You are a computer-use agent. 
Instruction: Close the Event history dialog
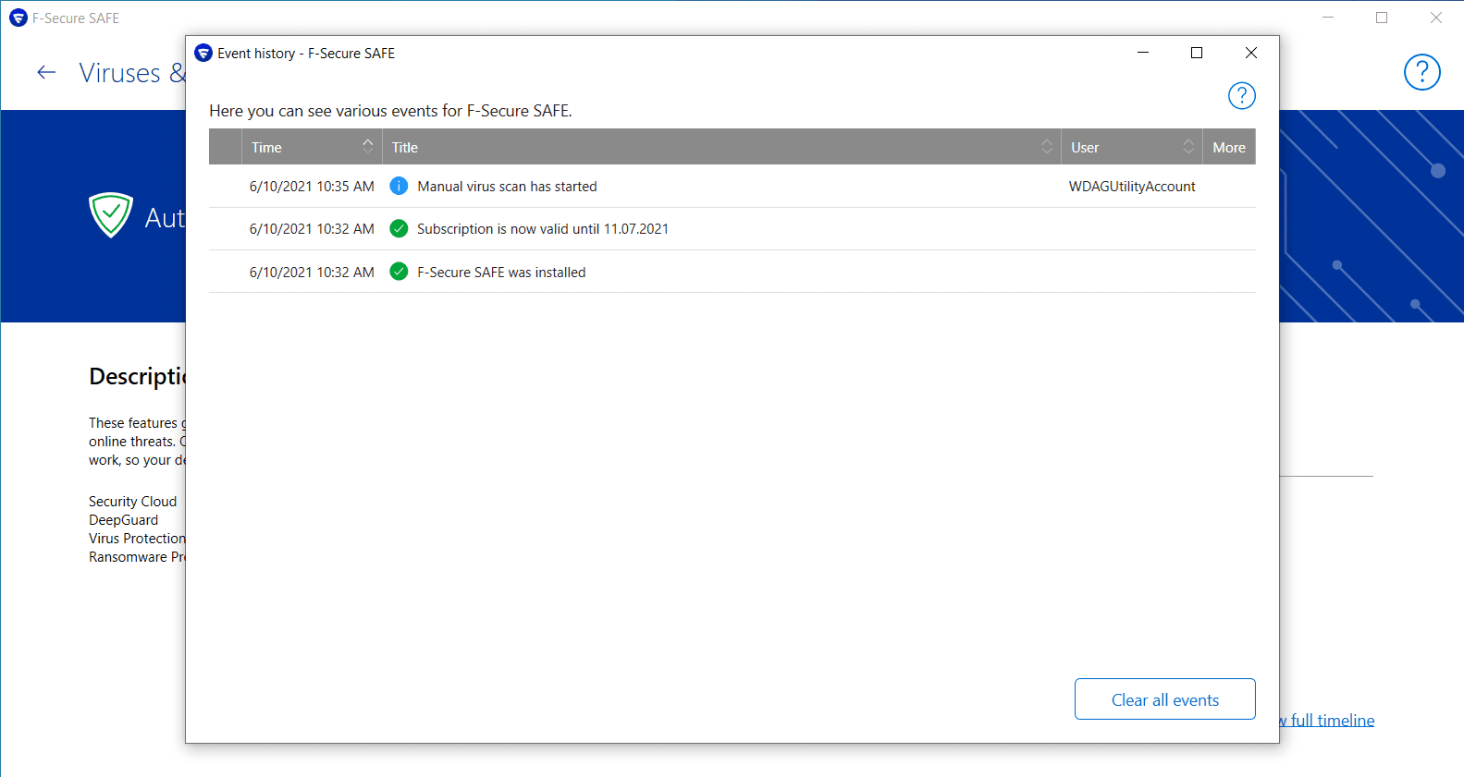(x=1251, y=53)
